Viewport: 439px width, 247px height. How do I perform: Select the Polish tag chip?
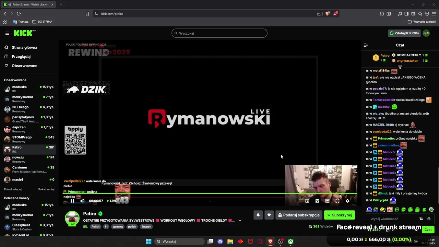click(95, 226)
